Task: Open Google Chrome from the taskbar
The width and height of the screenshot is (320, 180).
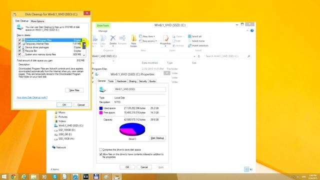Action: (x=13, y=176)
